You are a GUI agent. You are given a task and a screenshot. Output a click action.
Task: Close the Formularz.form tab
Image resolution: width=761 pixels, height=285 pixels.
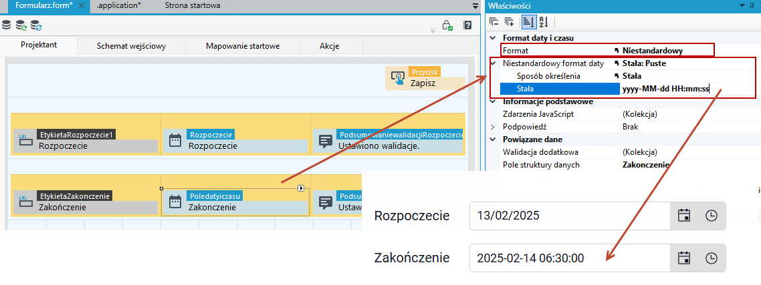82,6
